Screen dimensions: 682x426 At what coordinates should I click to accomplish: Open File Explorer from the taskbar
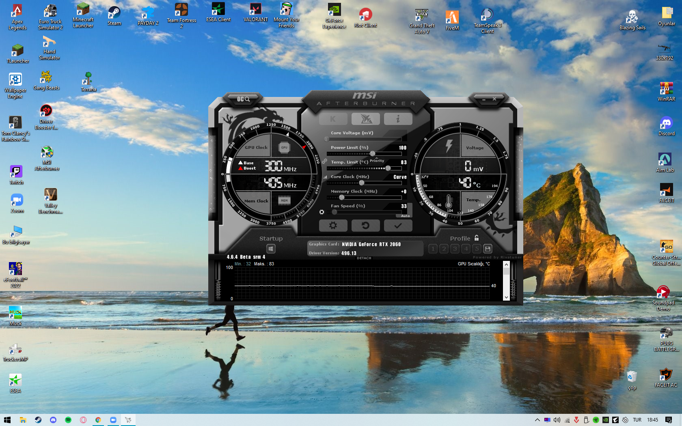(23, 420)
